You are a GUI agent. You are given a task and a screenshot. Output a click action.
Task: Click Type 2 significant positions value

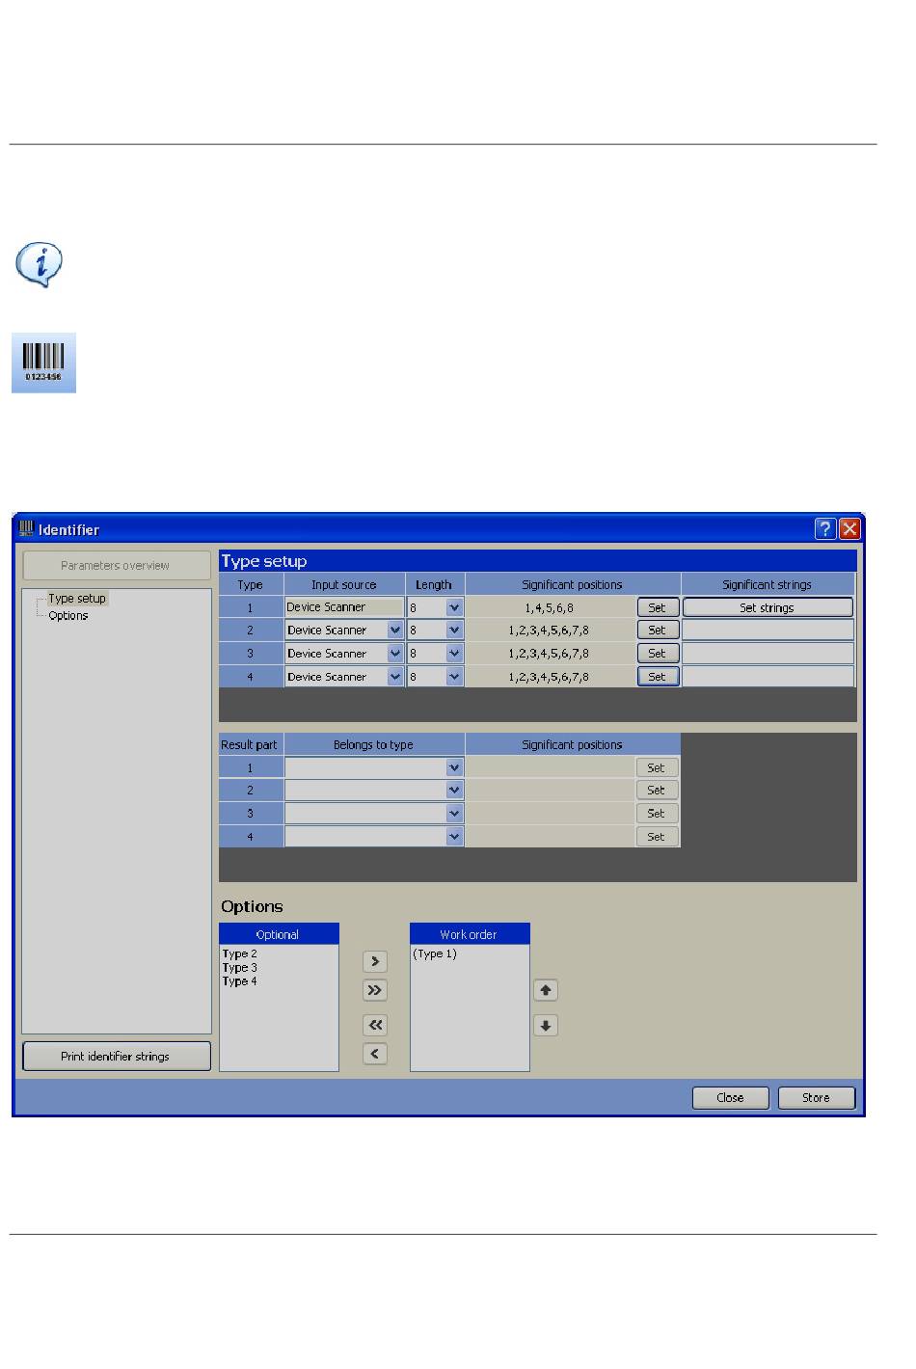click(x=549, y=630)
